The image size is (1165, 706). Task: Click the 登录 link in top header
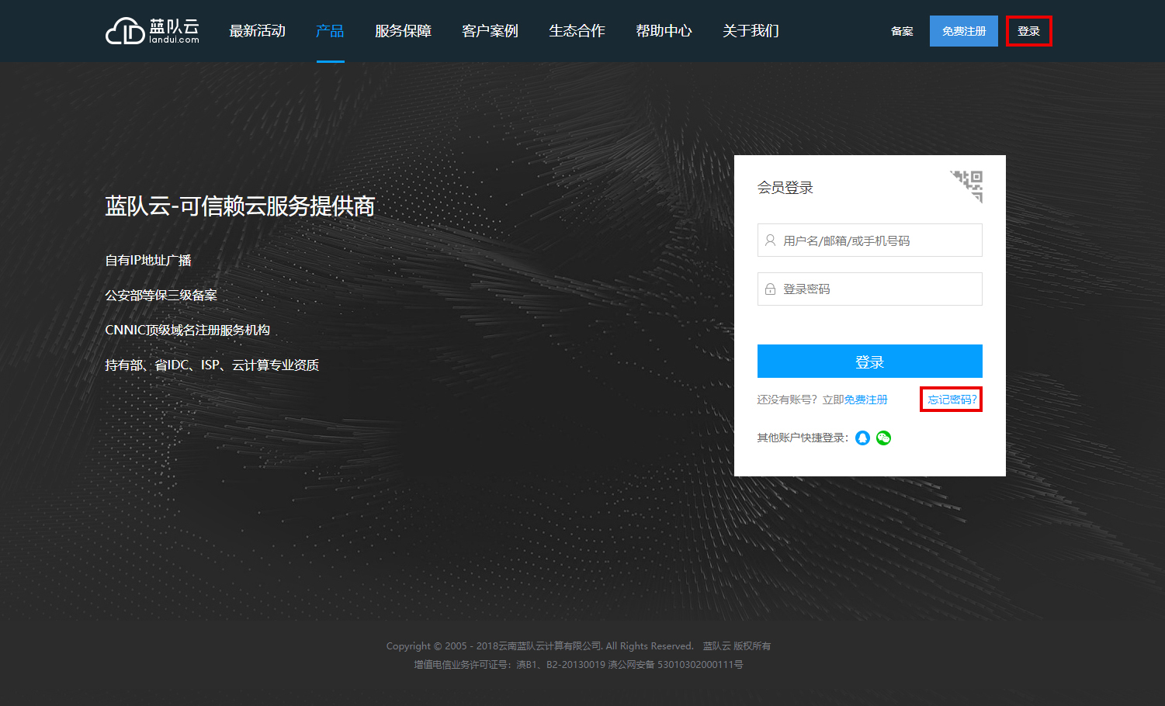(x=1029, y=31)
